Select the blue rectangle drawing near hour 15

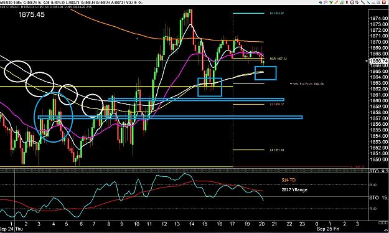coord(210,87)
